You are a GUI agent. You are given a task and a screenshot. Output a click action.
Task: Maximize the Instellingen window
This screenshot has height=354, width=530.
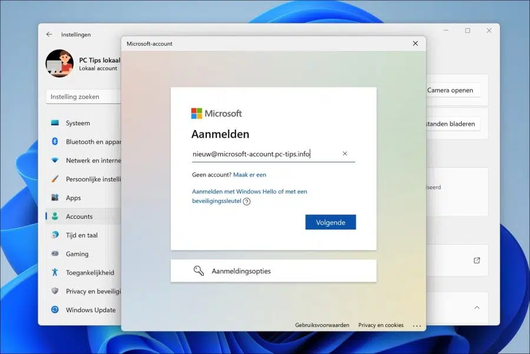point(468,31)
